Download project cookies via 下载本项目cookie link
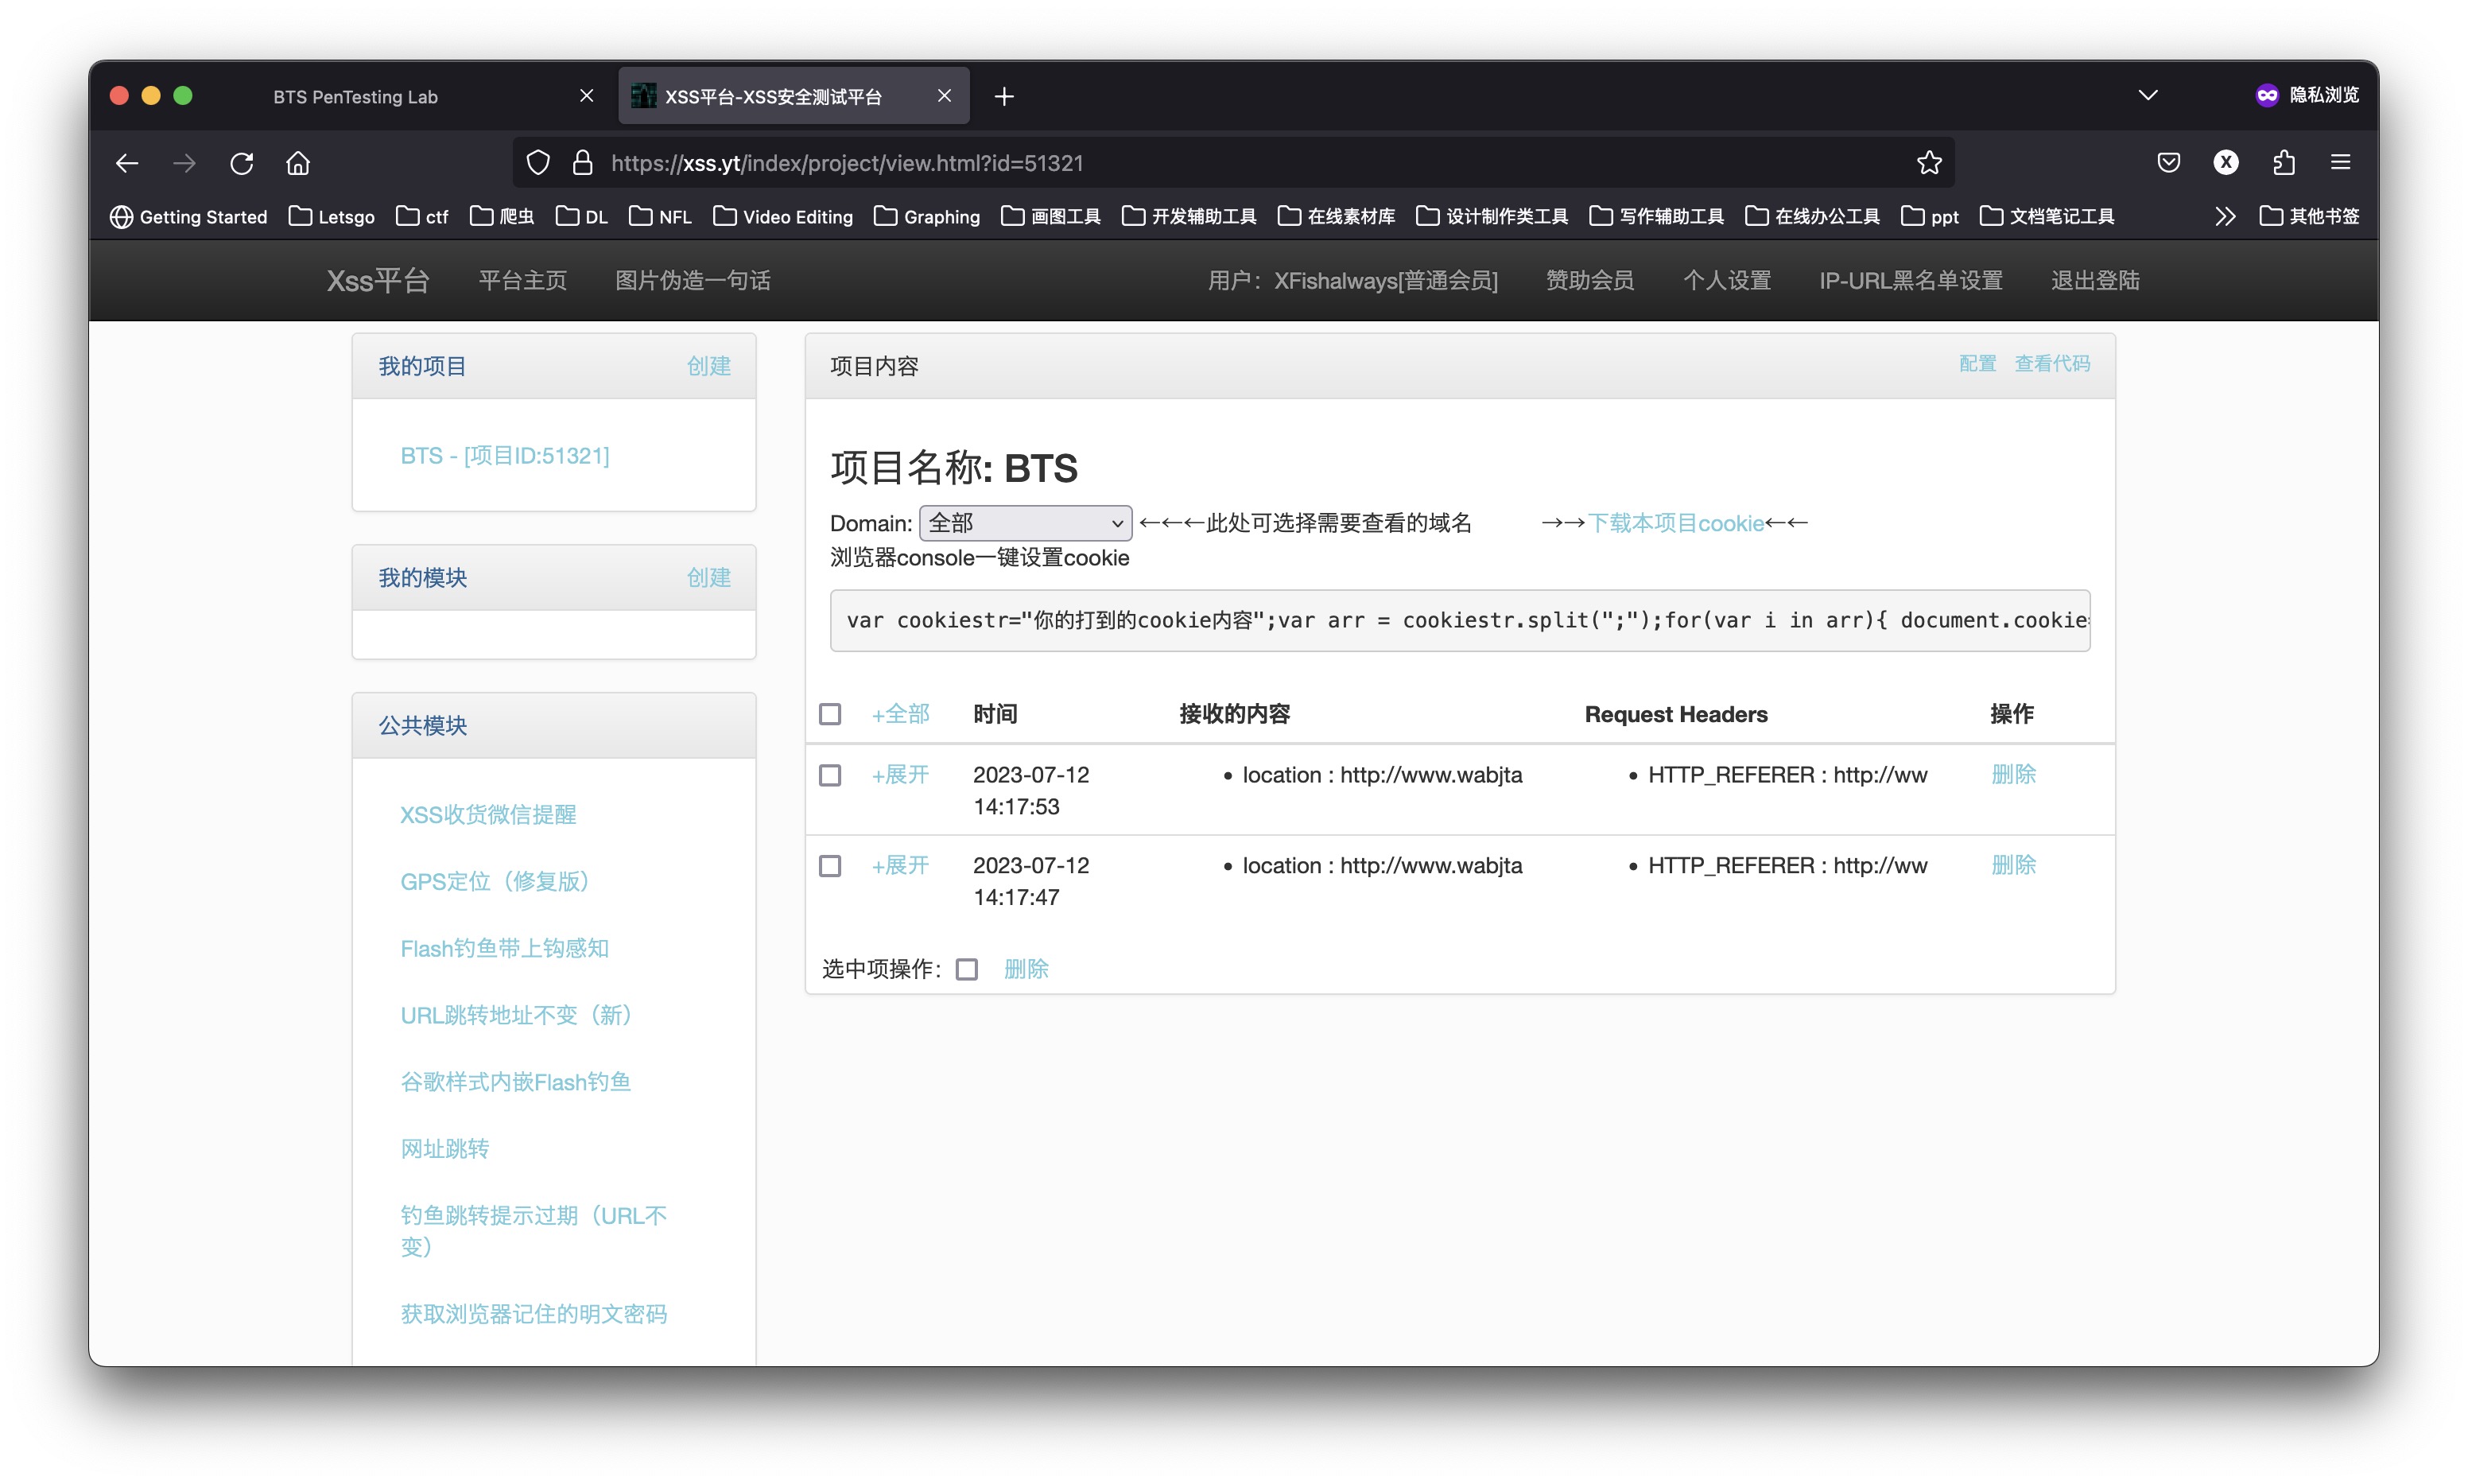This screenshot has height=1484, width=2468. (1674, 522)
